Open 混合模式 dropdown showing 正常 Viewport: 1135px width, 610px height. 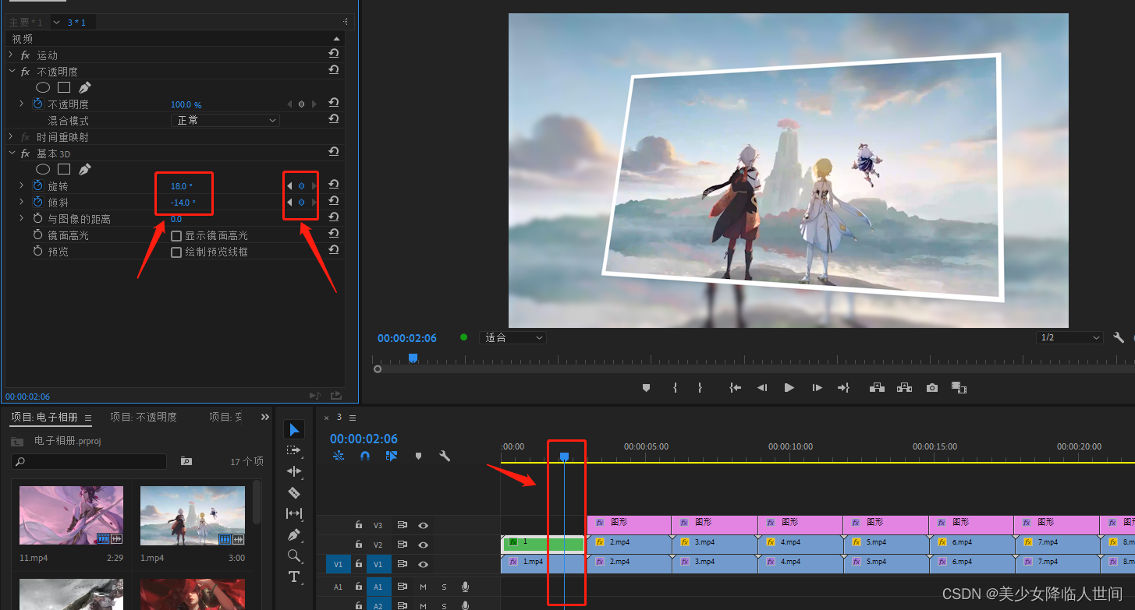(x=225, y=120)
